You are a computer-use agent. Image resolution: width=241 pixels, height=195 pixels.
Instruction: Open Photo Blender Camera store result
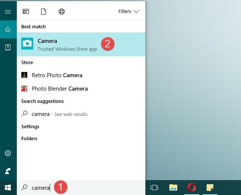click(x=81, y=88)
